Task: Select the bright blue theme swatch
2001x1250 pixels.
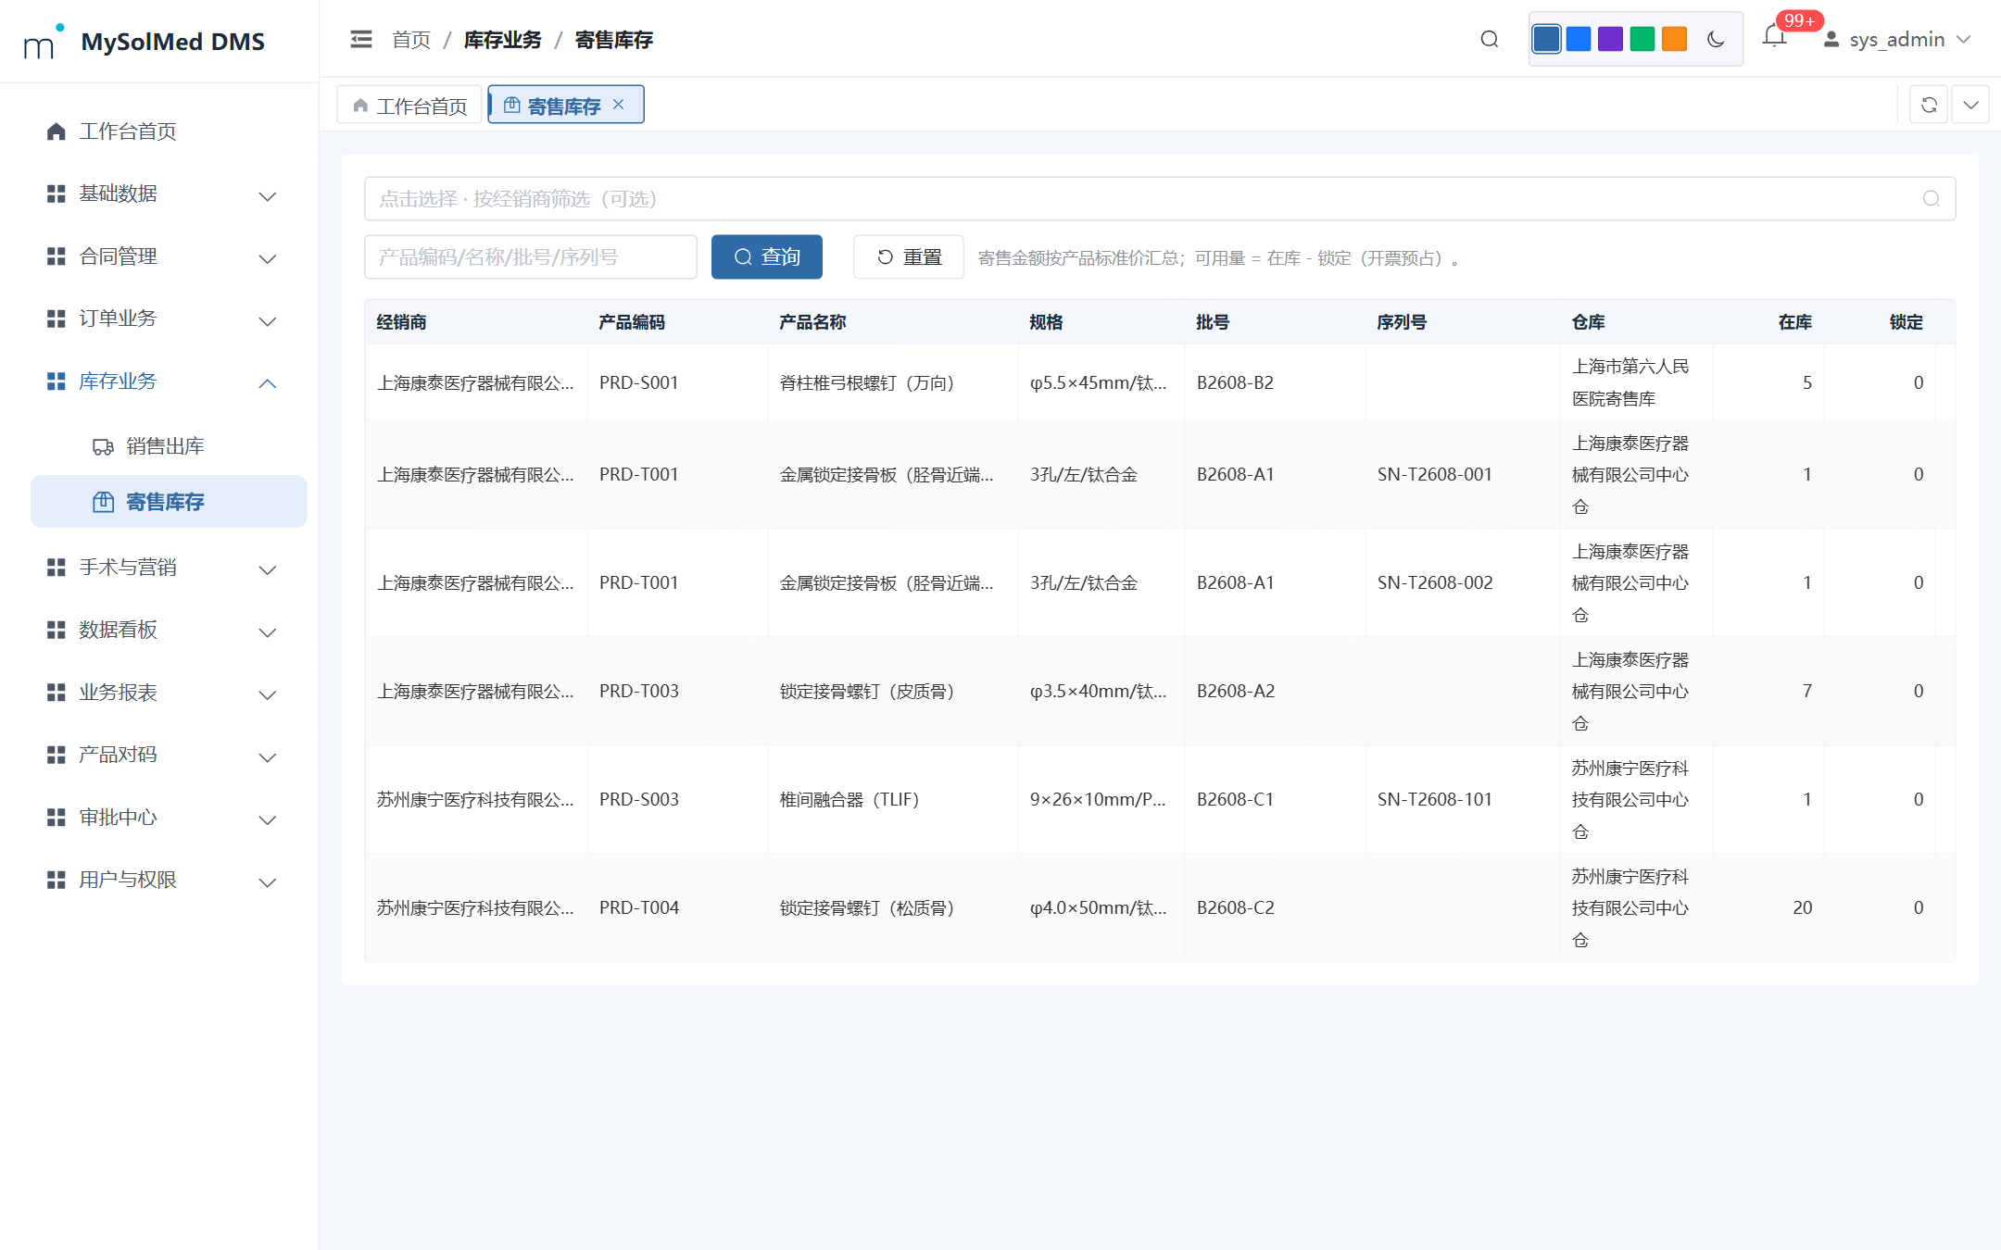Action: (1579, 39)
